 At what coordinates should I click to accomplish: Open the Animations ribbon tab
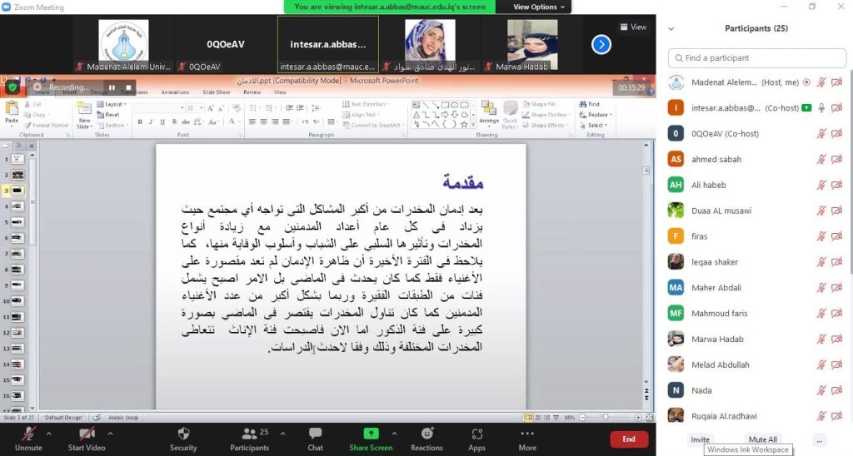point(175,92)
